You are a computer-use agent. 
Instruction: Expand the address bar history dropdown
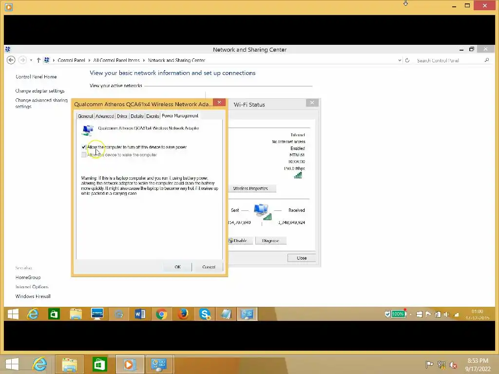pyautogui.click(x=400, y=60)
